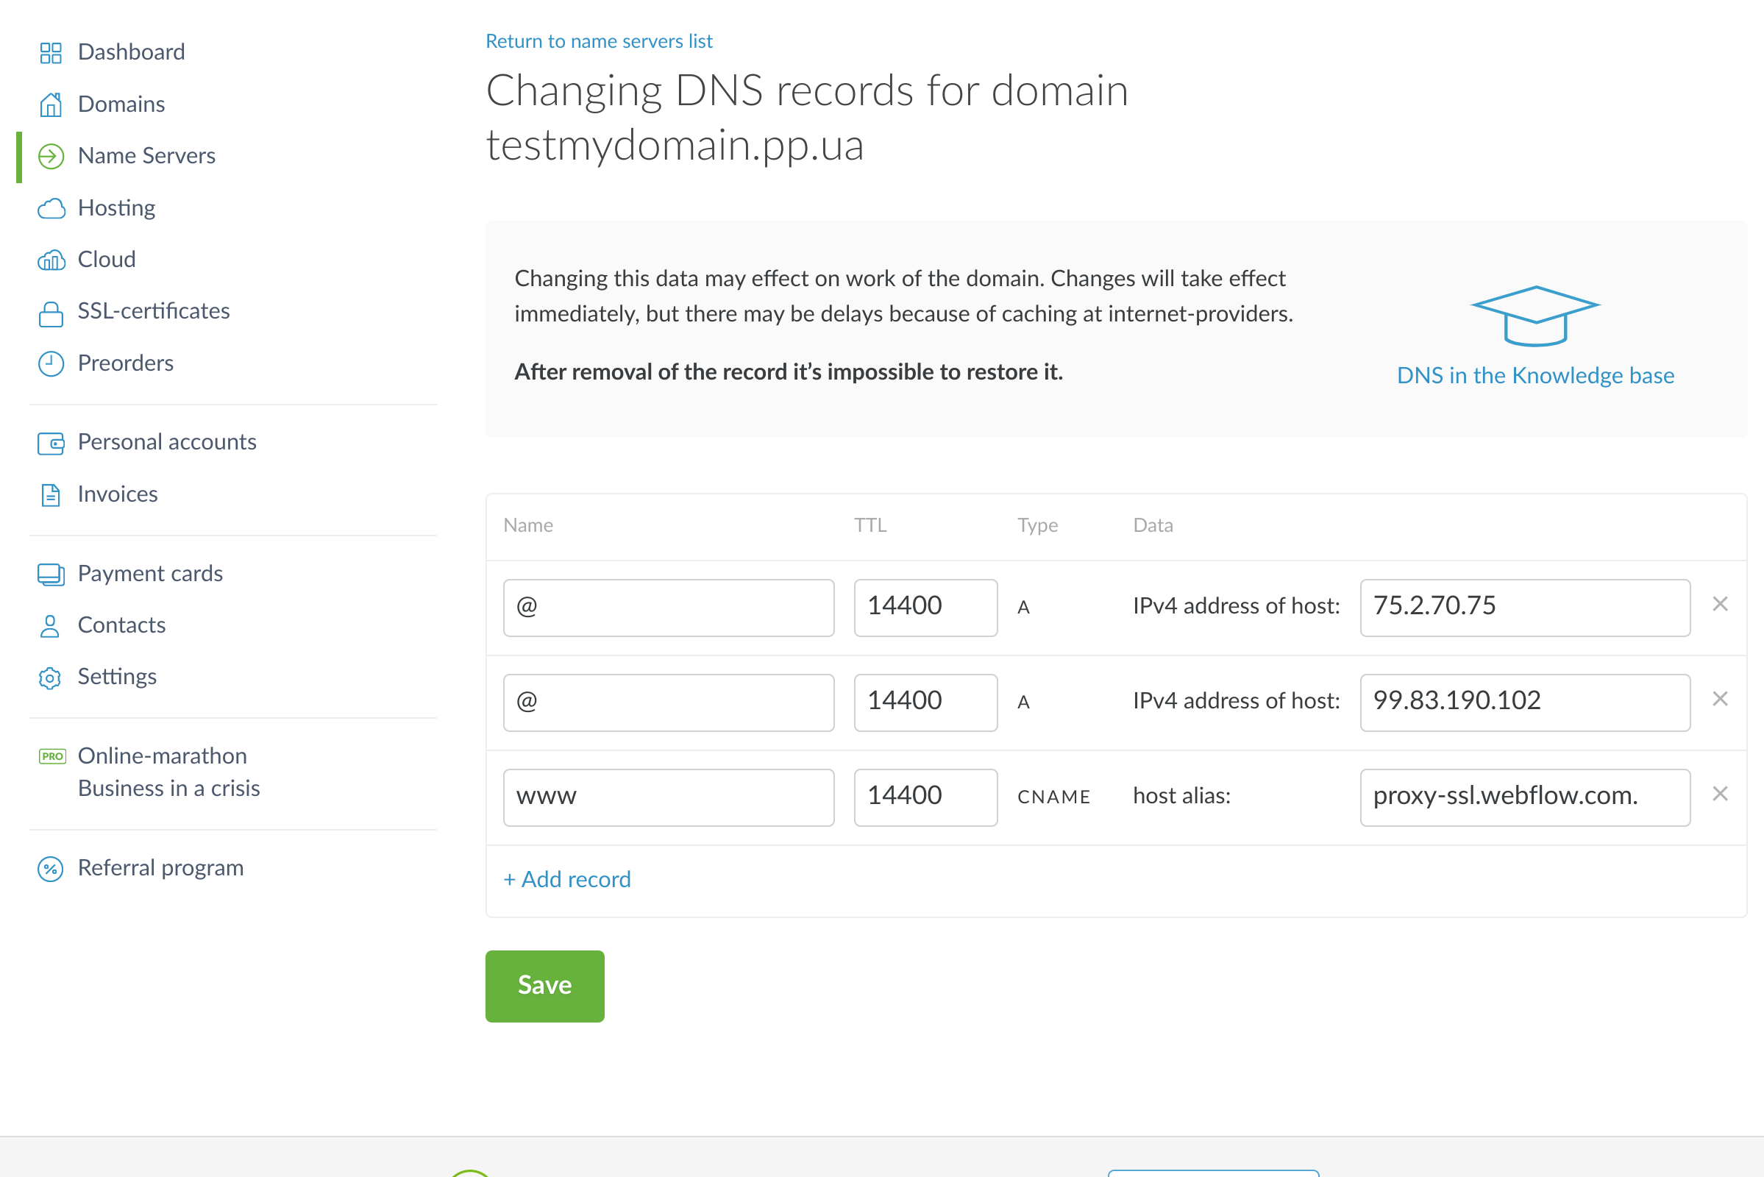Screen dimensions: 1764x1177
Task: Remove the 99.83.190.102 record
Action: pyautogui.click(x=1719, y=699)
